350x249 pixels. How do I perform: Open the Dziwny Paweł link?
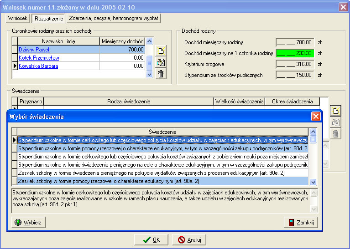coord(34,50)
